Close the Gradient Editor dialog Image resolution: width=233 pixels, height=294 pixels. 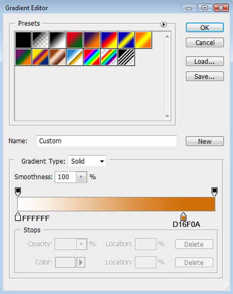point(221,8)
